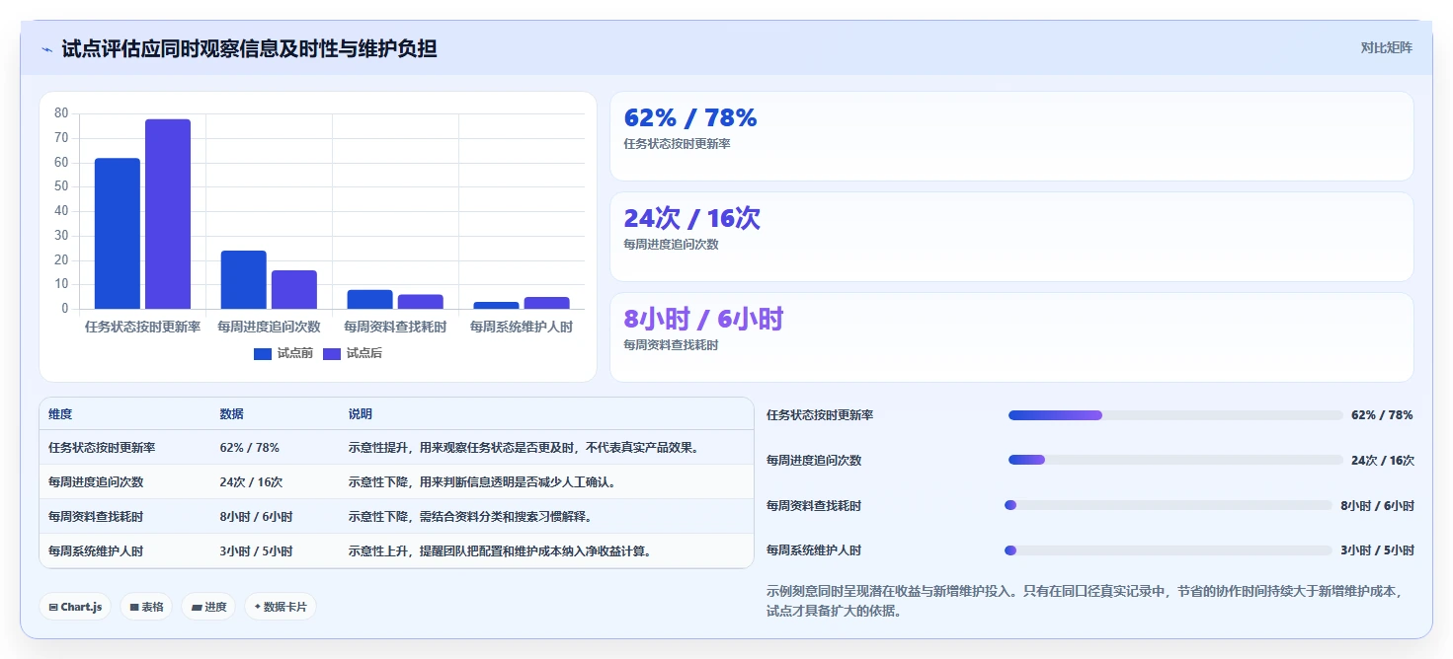Image resolution: width=1453 pixels, height=659 pixels.
Task: Click the 试点后 bar for 任务状态按时更新率
Action: (168, 214)
